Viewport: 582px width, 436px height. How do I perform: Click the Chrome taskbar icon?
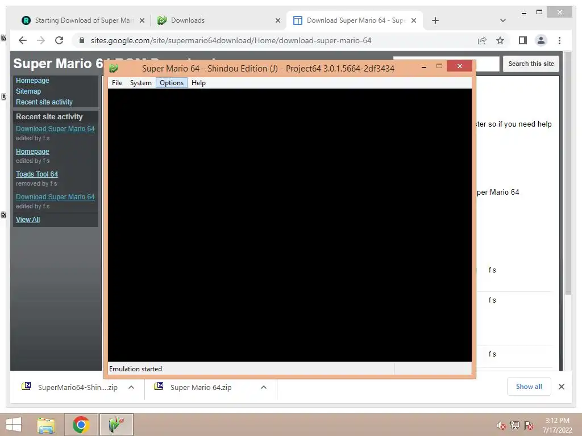(x=81, y=425)
